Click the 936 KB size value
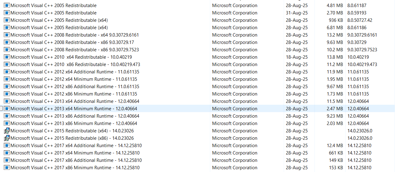 coord(336,20)
